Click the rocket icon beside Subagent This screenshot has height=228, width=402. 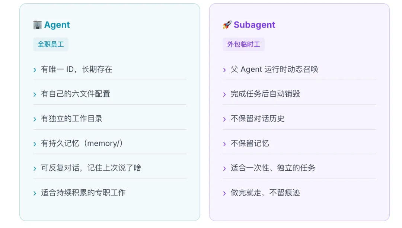[227, 25]
